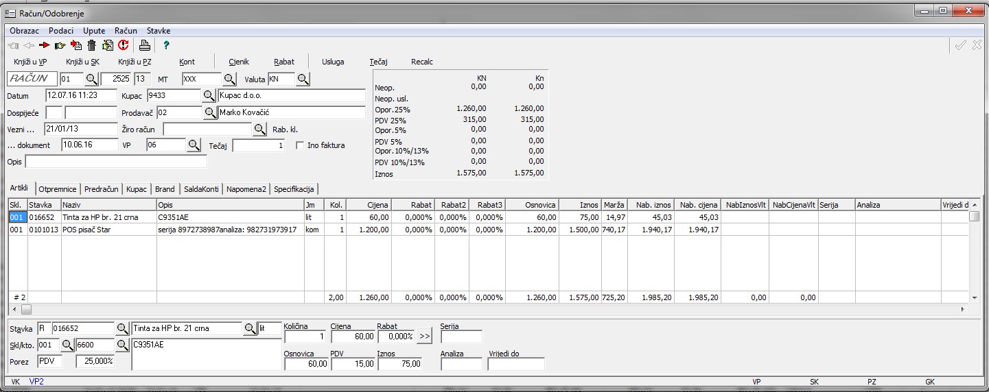Search Kupac with magnifier next to 9433
The height and width of the screenshot is (392, 989).
coord(209,95)
